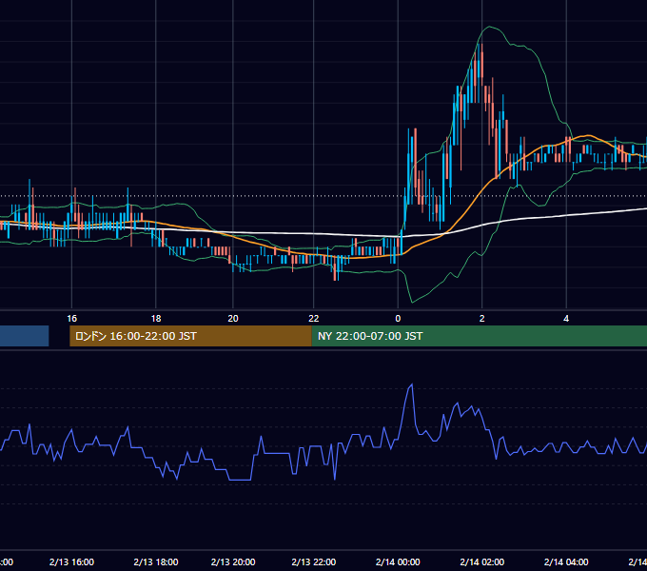647x571 pixels.
Task: Click the 2/13 18:00 date label
Action: (156, 561)
